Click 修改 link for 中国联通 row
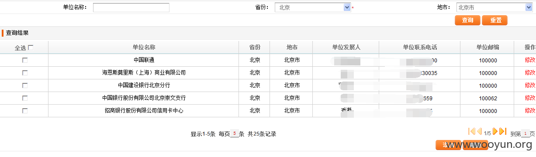This screenshot has height=157, width=536. [530, 60]
